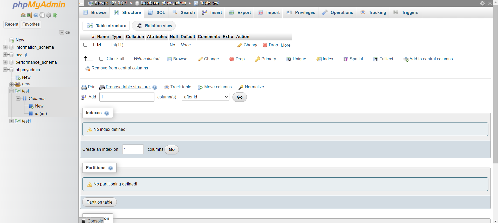This screenshot has width=498, height=223.
Task: Click the Privileges tab
Action: pyautogui.click(x=301, y=12)
